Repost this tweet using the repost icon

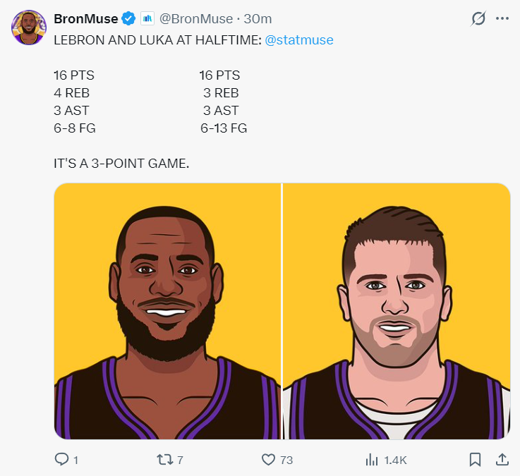tap(164, 460)
